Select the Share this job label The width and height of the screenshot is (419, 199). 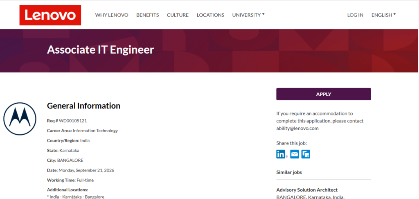[x=291, y=143]
